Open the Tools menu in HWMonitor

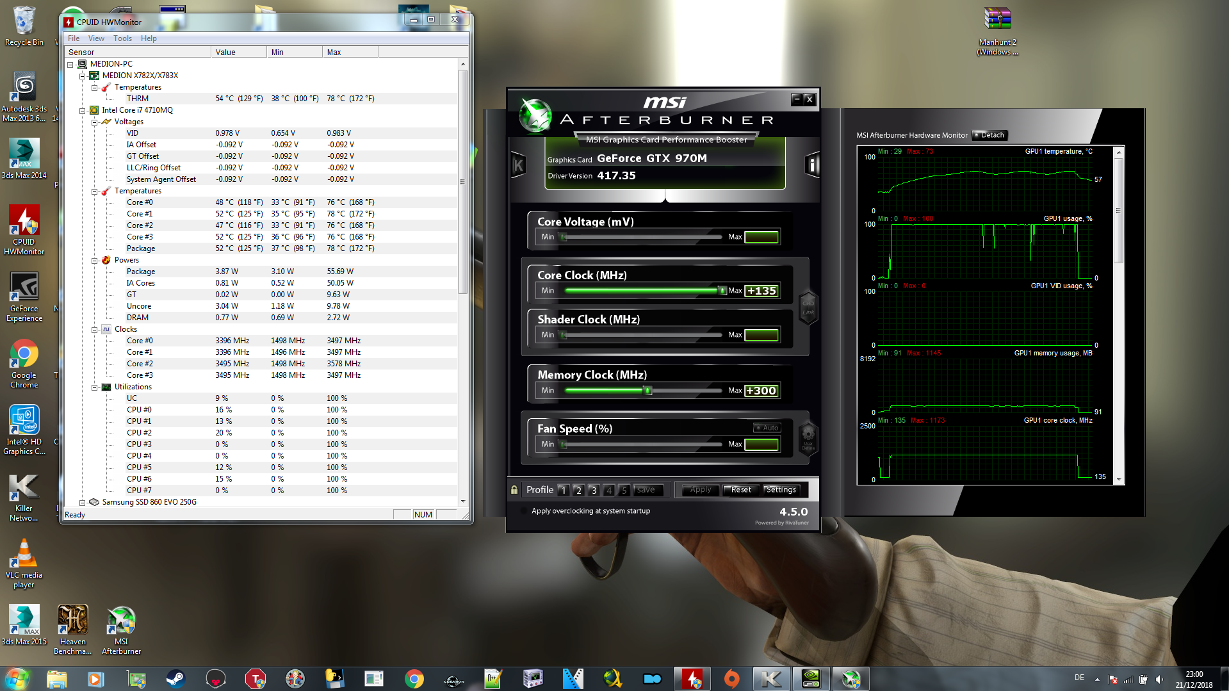(122, 38)
